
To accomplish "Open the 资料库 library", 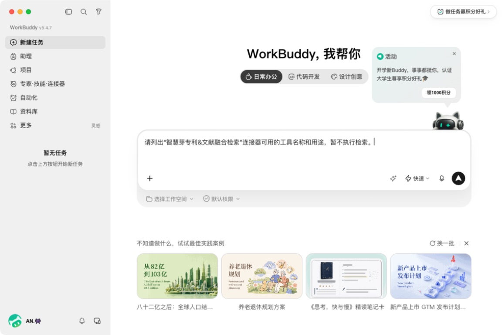I will coord(55,111).
